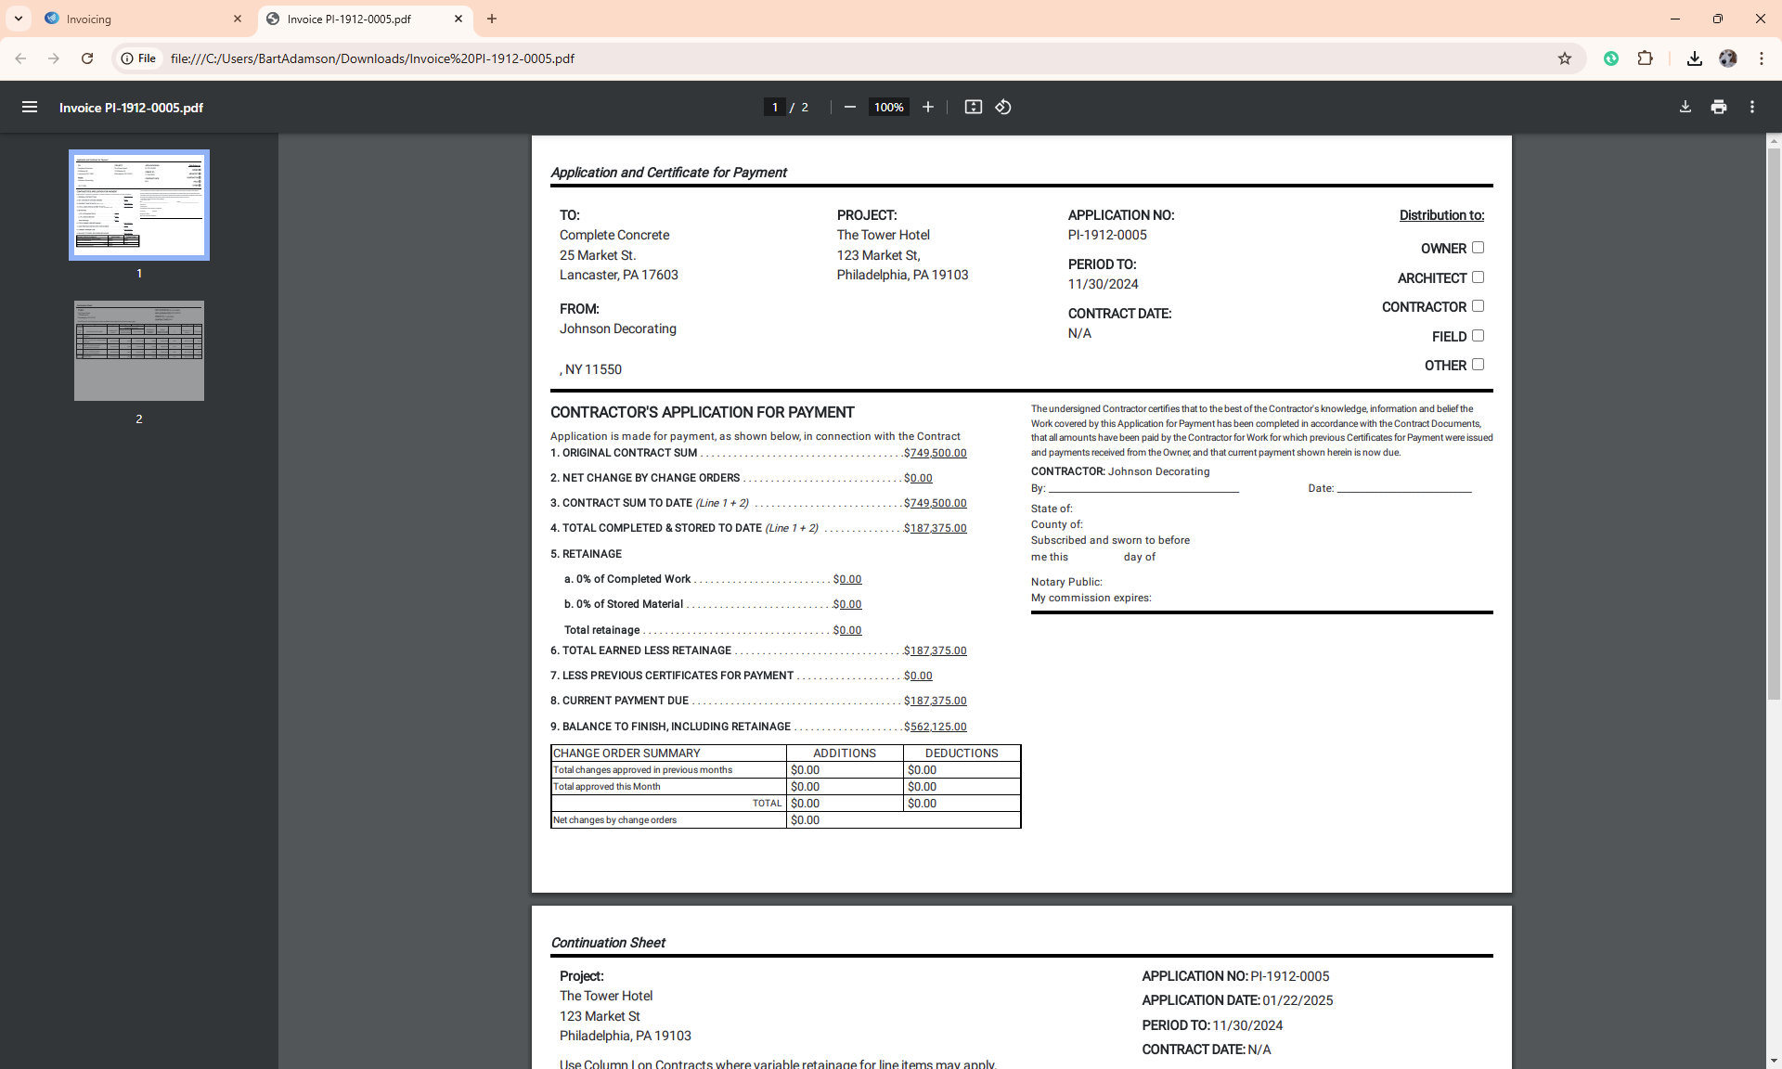This screenshot has width=1782, height=1069.
Task: Bookmark this page with the star icon
Action: pyautogui.click(x=1565, y=58)
